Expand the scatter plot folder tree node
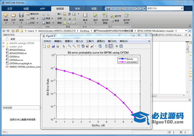 tap(3, 47)
